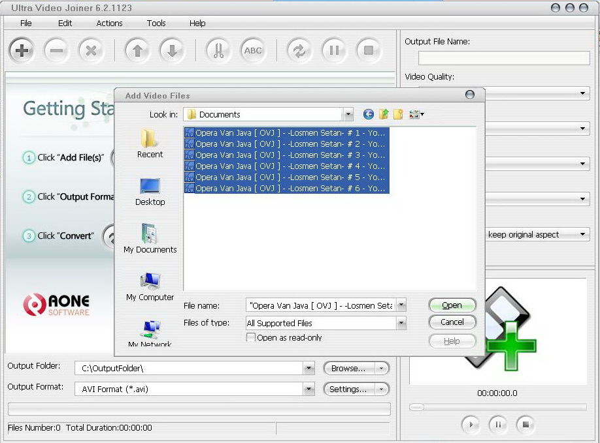Viewport: 600px width, 443px height.
Task: Click the preview seek slider handle
Action: point(416,407)
